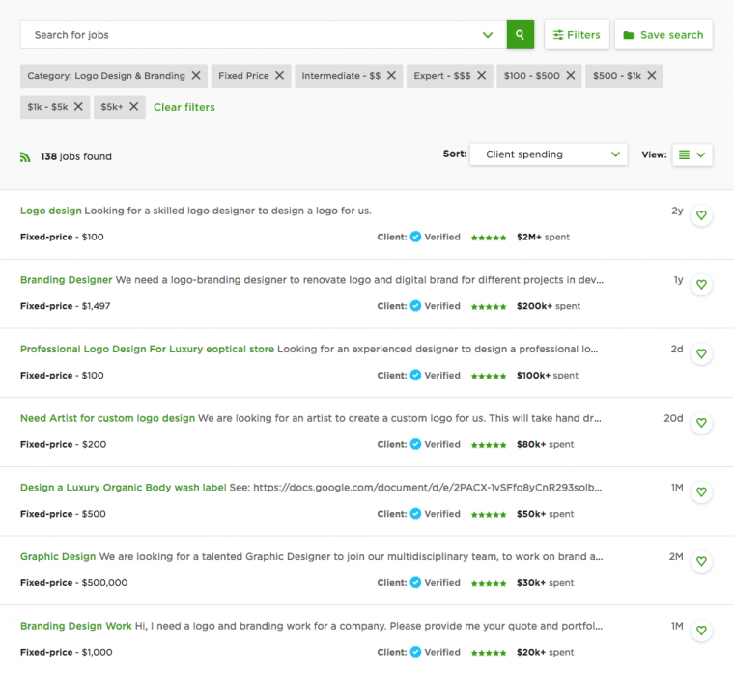Save the Logo design job with heart
Image resolution: width=734 pixels, height=674 pixels.
701,215
